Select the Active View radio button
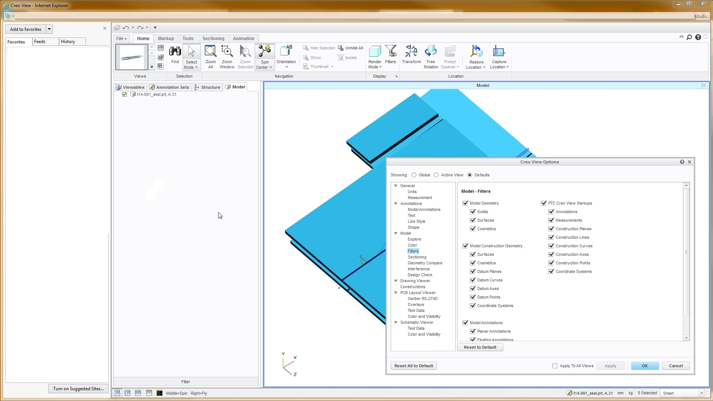Screen dimensions: 713x401 [437, 175]
